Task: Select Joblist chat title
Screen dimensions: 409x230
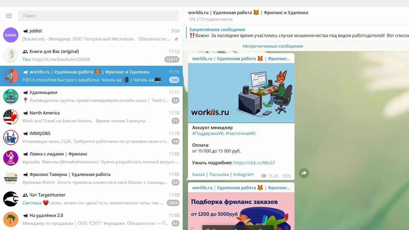Action: point(36,31)
